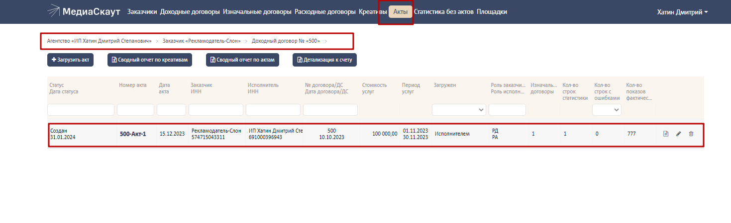
Task: Focus the Статус filter input
Action: [81, 110]
